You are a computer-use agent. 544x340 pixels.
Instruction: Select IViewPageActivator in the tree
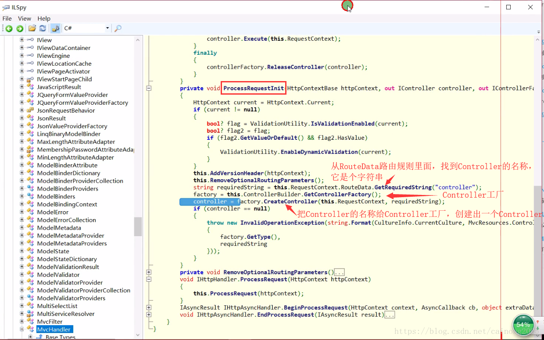[x=64, y=71]
